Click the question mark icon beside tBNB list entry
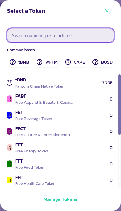The image size is (121, 211). 10,83
